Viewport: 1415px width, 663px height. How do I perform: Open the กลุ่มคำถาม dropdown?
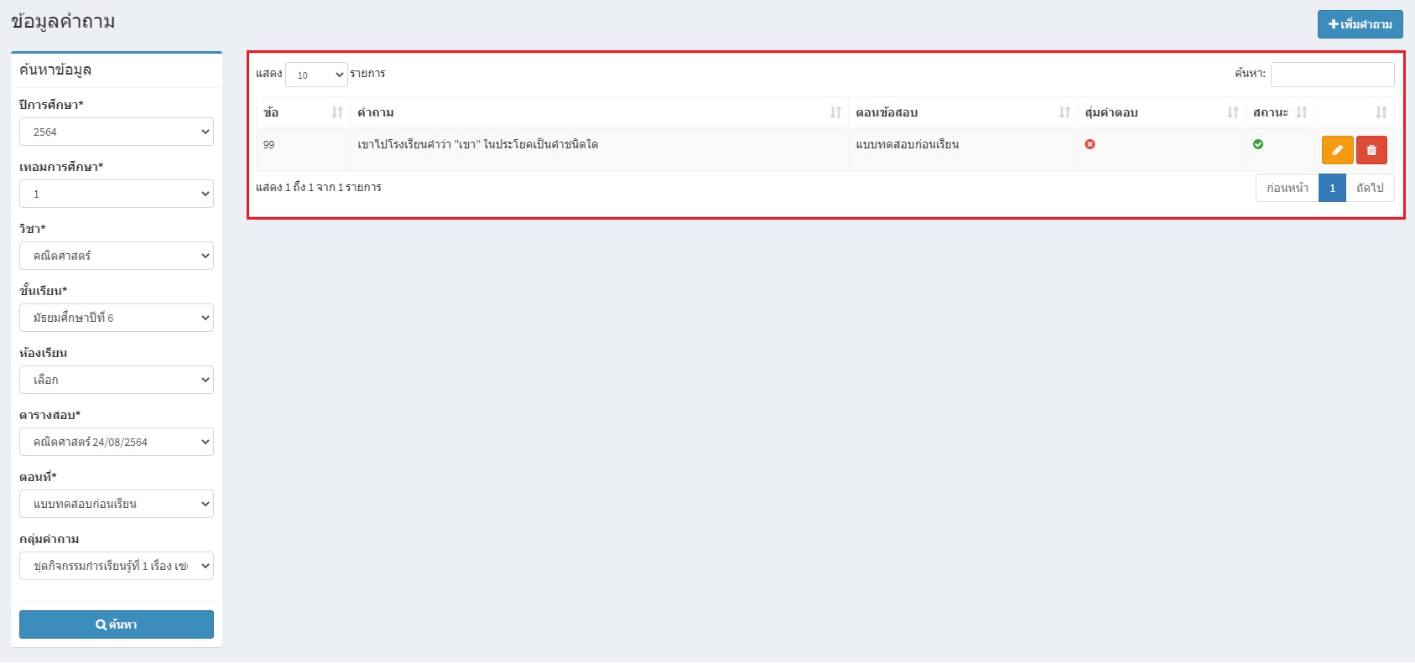click(x=117, y=566)
